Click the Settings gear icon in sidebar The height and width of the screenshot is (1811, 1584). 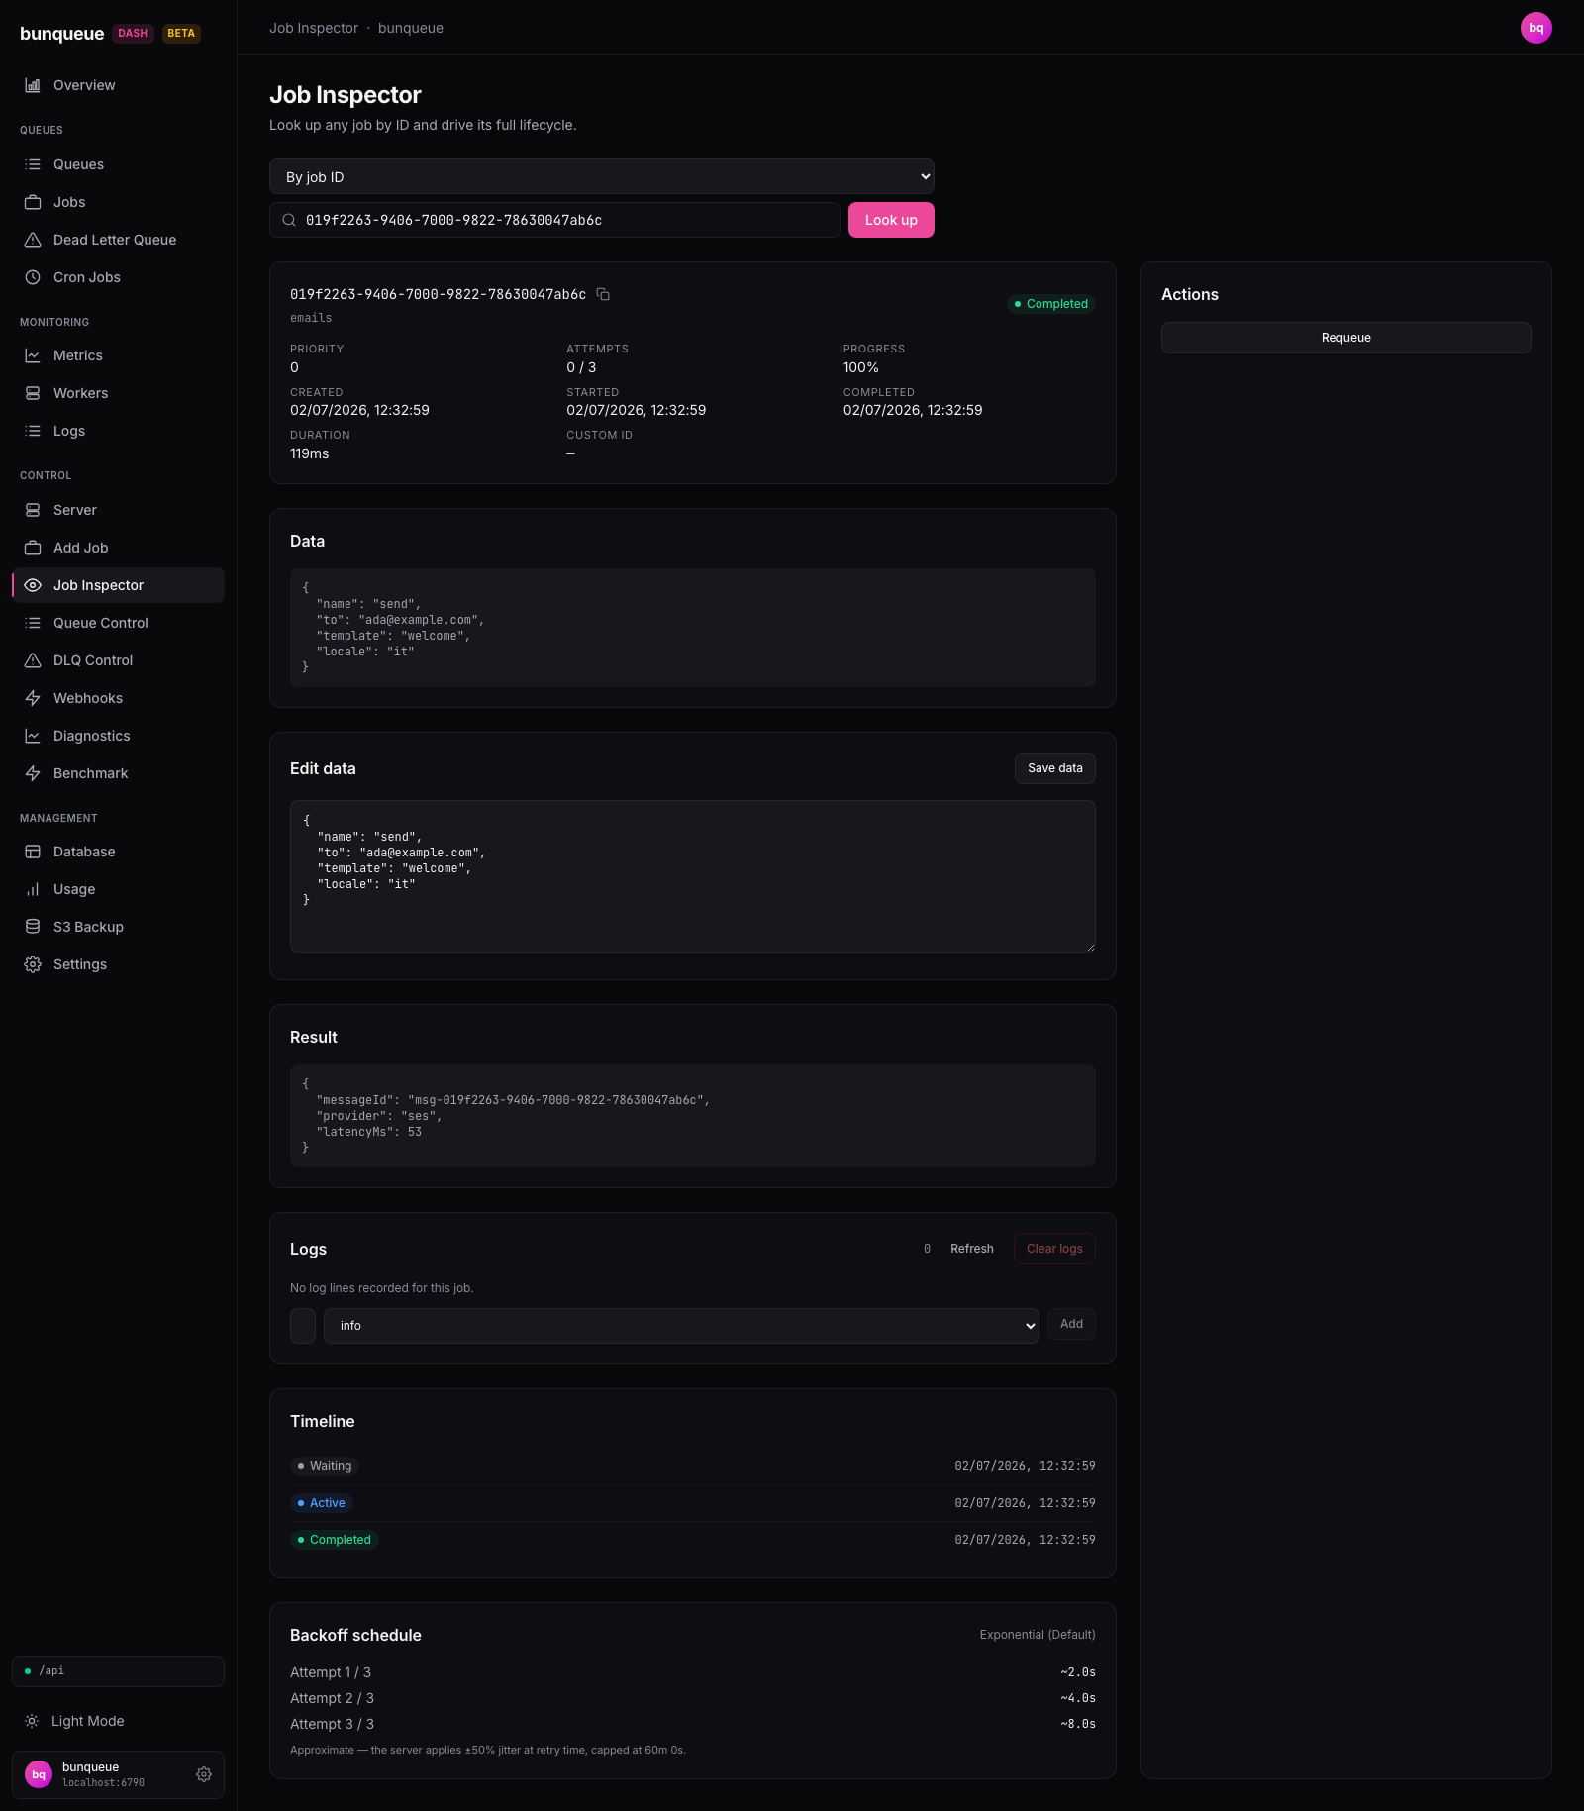point(33,964)
